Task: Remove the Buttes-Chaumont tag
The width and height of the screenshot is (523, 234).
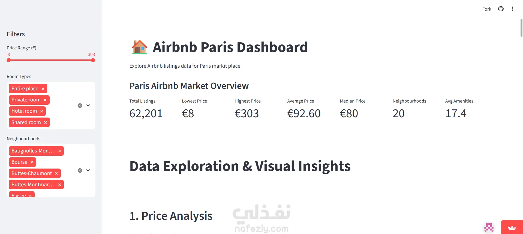Action: pyautogui.click(x=56, y=173)
